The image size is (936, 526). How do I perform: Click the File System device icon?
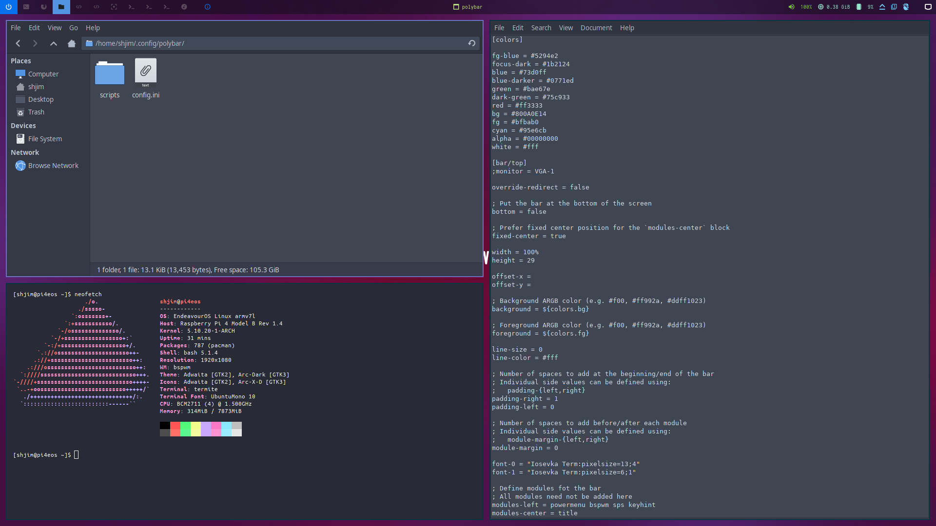coord(20,139)
